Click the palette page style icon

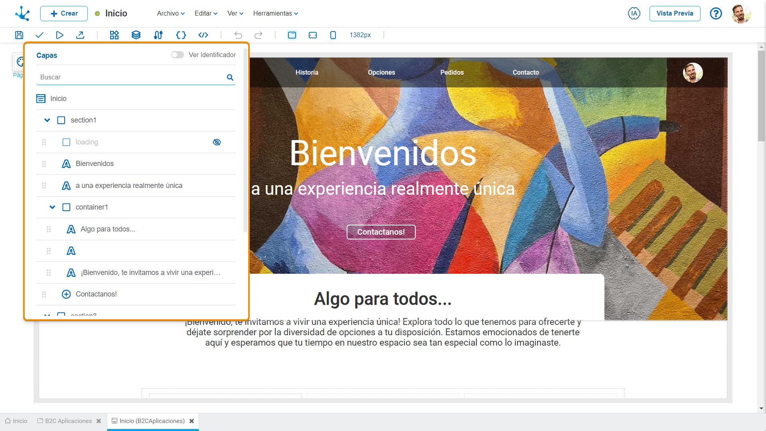point(20,62)
